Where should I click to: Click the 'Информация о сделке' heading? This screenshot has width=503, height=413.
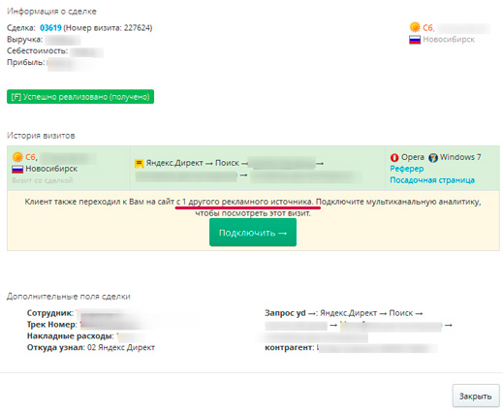[51, 12]
